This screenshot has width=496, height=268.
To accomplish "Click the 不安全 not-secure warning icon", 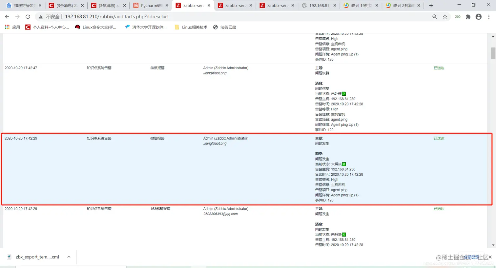I will tap(41, 17).
